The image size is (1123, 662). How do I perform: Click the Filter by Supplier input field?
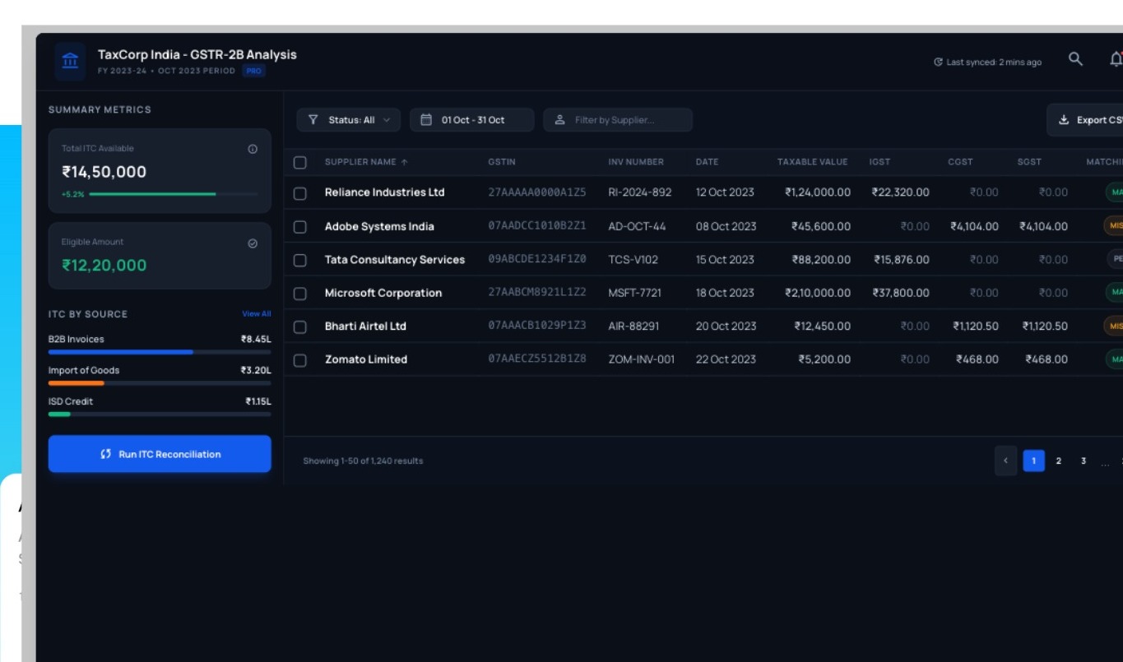618,120
